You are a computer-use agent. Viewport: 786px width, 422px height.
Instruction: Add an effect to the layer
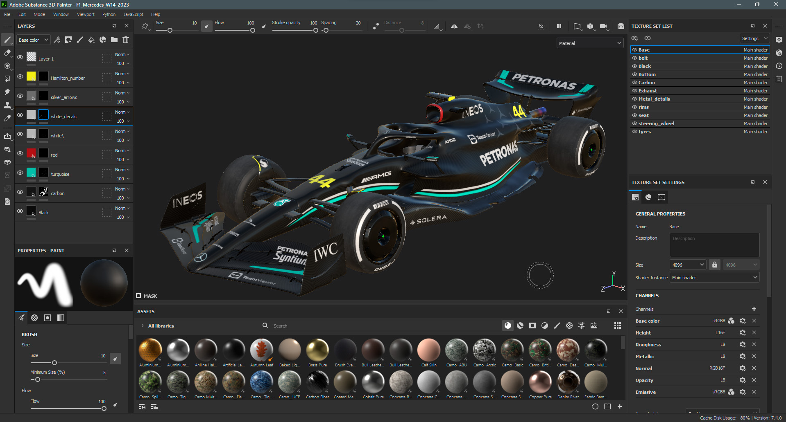57,40
